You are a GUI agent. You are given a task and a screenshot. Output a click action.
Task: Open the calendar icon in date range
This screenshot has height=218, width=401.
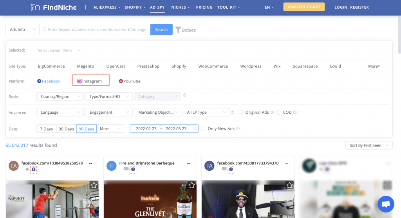[195, 129]
